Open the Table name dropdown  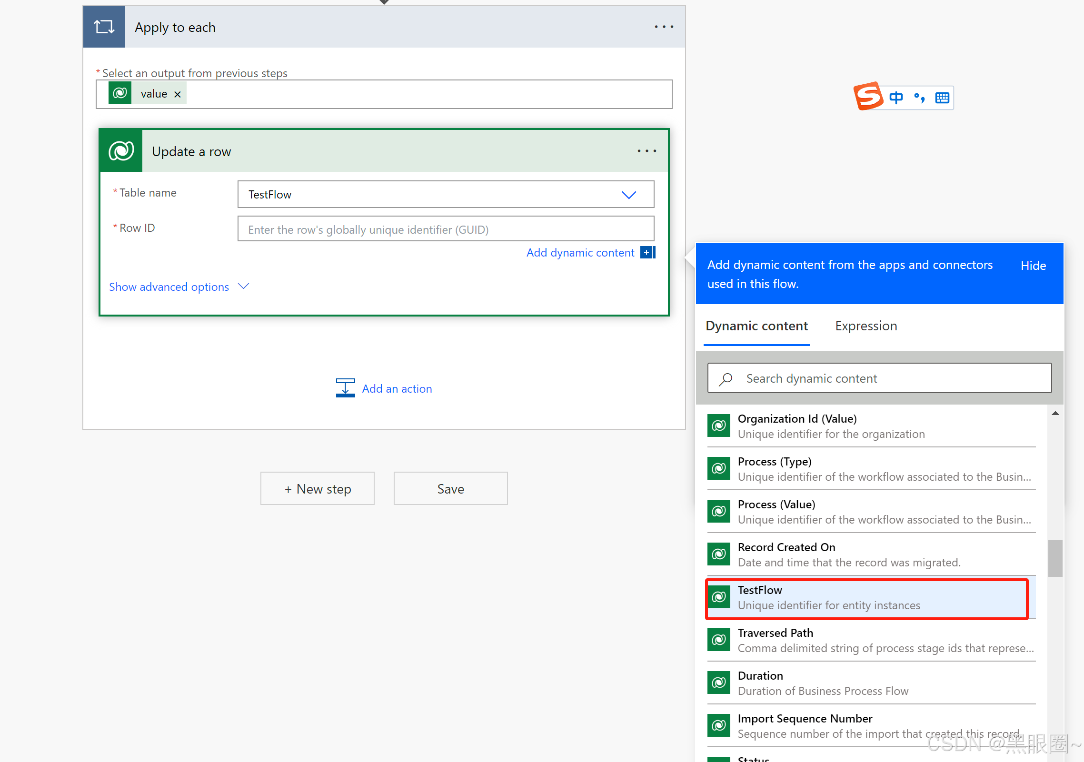(x=628, y=195)
